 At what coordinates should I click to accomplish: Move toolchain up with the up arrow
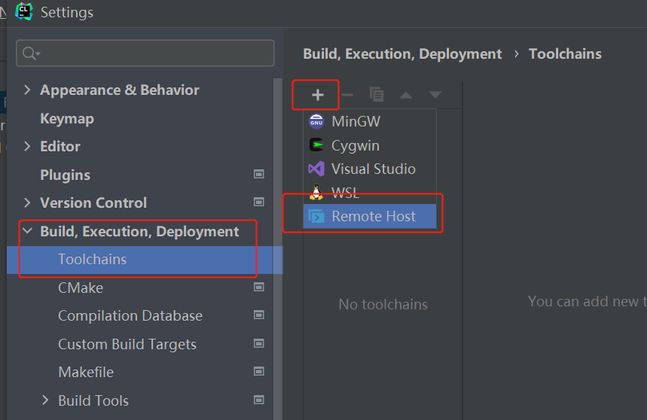(x=406, y=95)
